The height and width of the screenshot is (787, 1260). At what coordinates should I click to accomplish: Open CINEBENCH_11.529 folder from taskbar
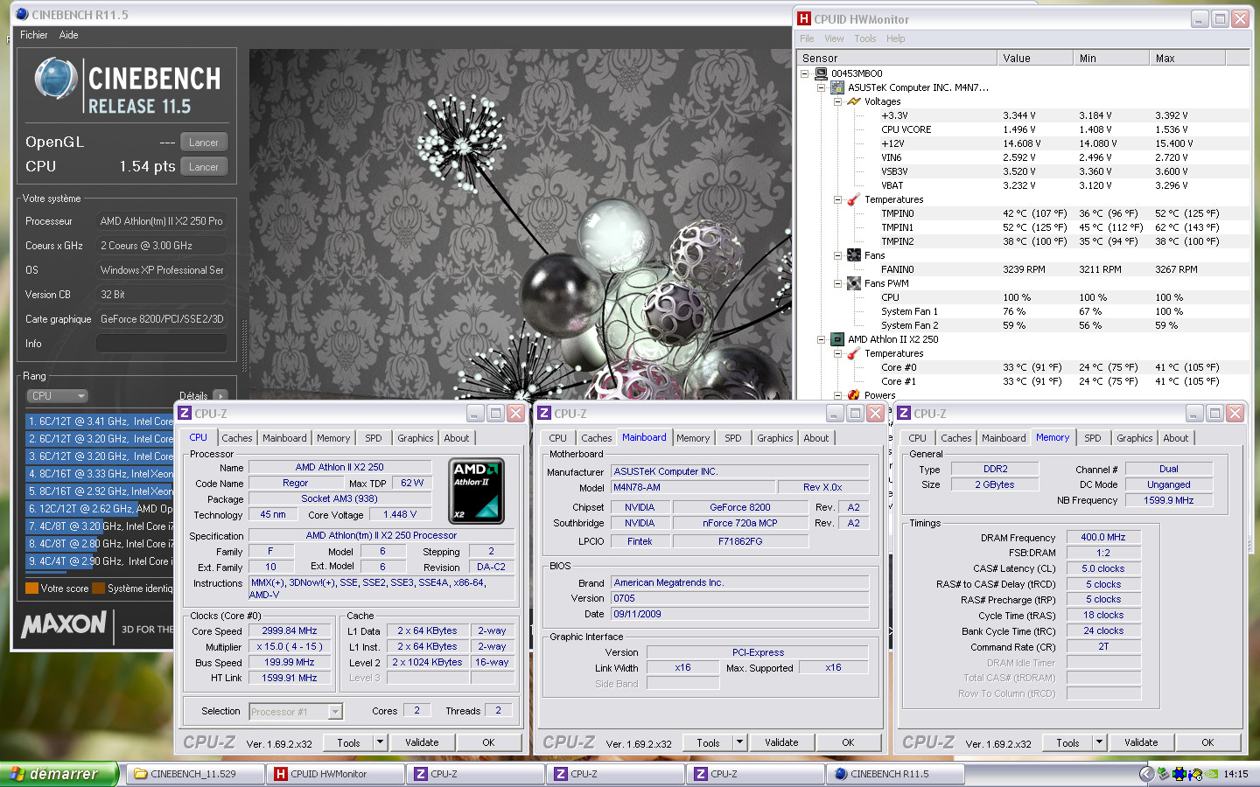(195, 774)
